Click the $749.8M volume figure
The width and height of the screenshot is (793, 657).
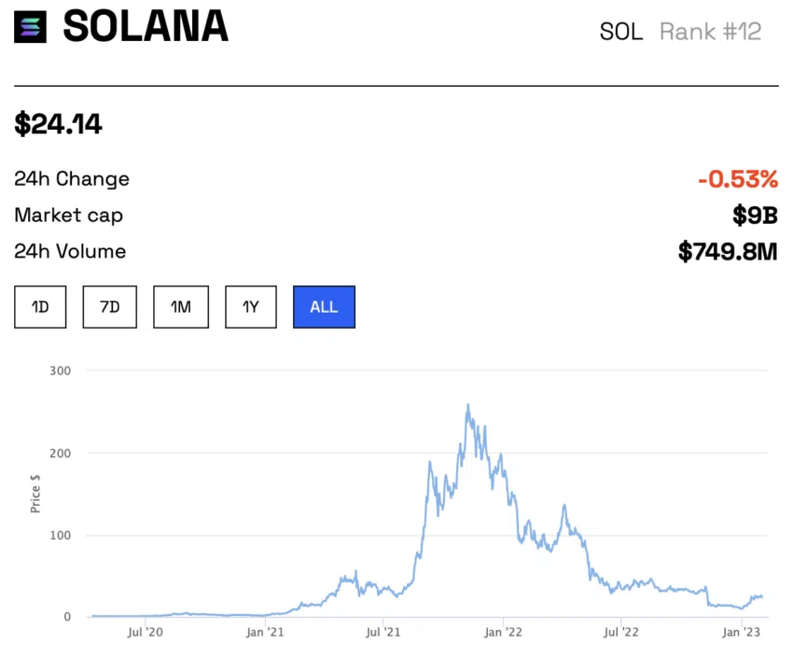tap(728, 252)
